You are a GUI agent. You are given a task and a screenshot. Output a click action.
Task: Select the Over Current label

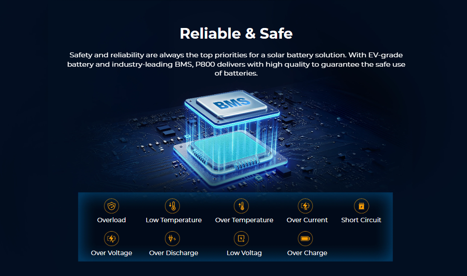coord(307,220)
